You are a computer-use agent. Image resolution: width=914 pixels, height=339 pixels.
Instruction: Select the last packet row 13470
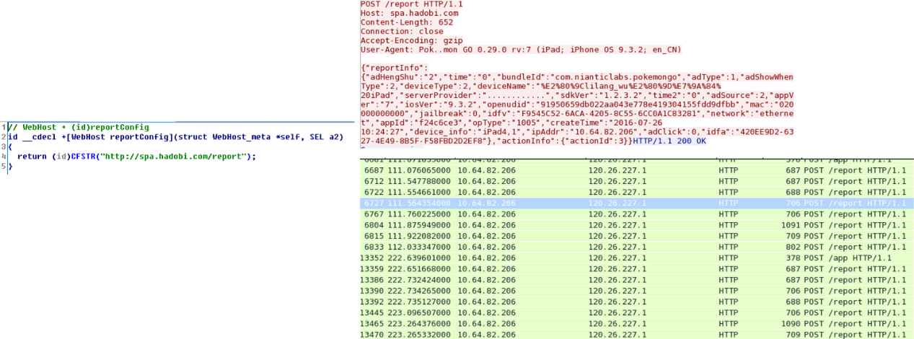635,335
